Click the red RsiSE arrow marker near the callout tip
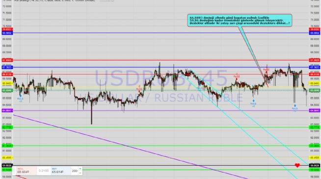This screenshot has height=179, width=321. [267, 71]
